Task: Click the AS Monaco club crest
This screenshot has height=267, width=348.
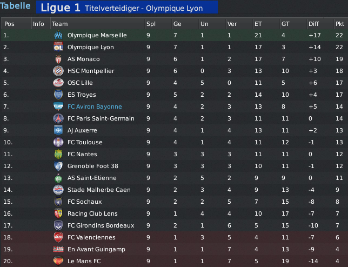Action: click(x=58, y=59)
